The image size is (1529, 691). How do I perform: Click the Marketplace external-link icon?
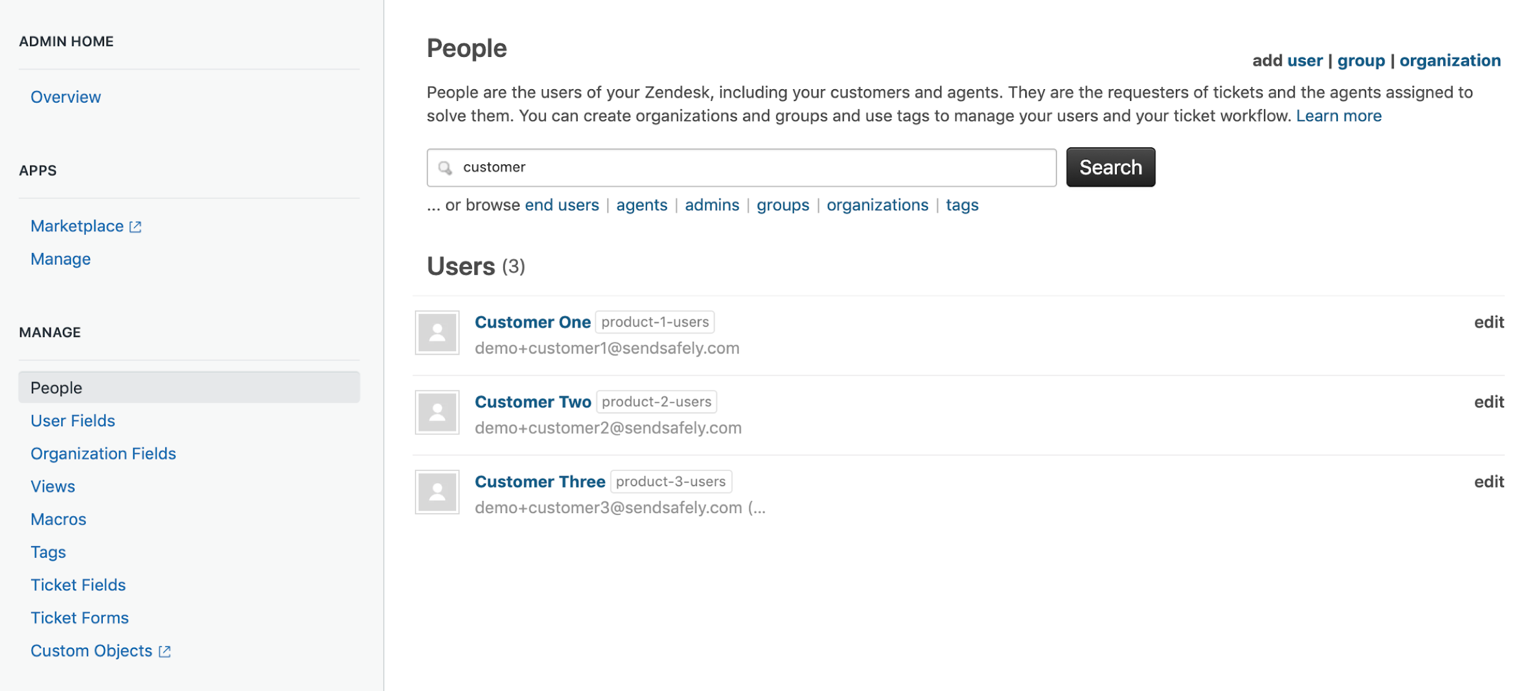tap(135, 227)
